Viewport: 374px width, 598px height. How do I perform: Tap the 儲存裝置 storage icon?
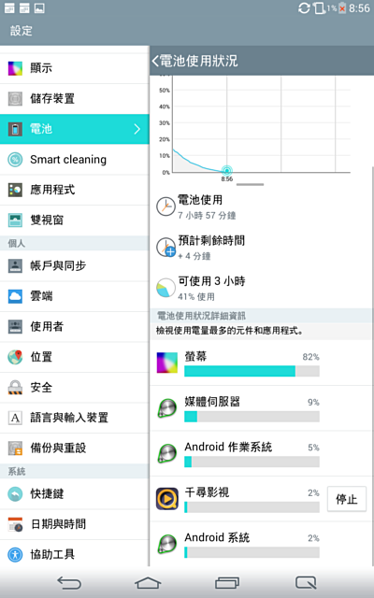coord(15,98)
